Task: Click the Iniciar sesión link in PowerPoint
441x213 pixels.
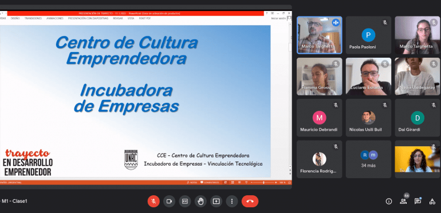Action: [278, 18]
